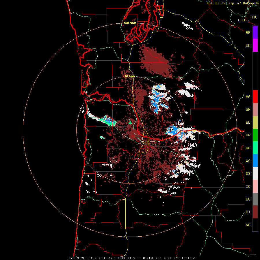Image resolution: width=260 pixels, height=260 pixels.
Task: Click the BD yellow legend swatch
Action: click(x=255, y=122)
